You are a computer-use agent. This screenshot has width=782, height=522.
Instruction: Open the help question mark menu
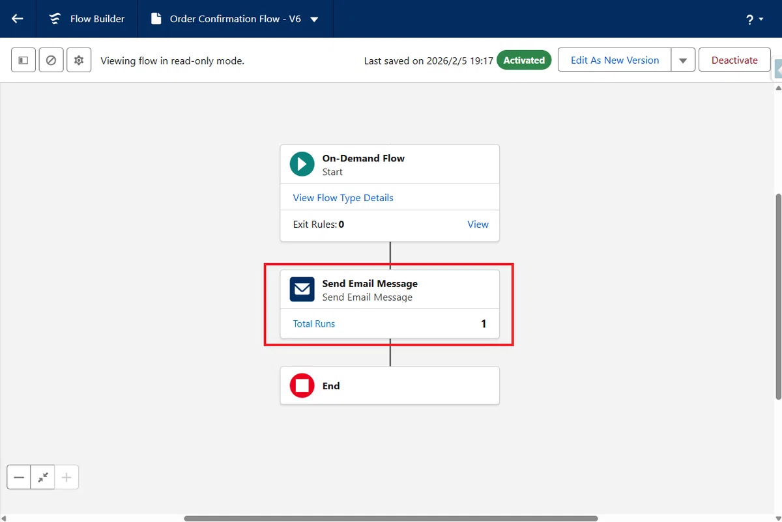755,20
